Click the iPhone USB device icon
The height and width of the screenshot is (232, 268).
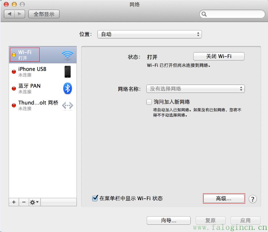coord(67,72)
